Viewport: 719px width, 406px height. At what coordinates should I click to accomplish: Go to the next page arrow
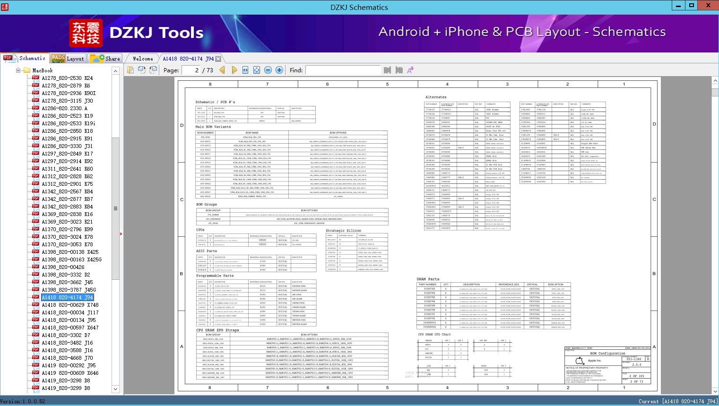(x=234, y=70)
